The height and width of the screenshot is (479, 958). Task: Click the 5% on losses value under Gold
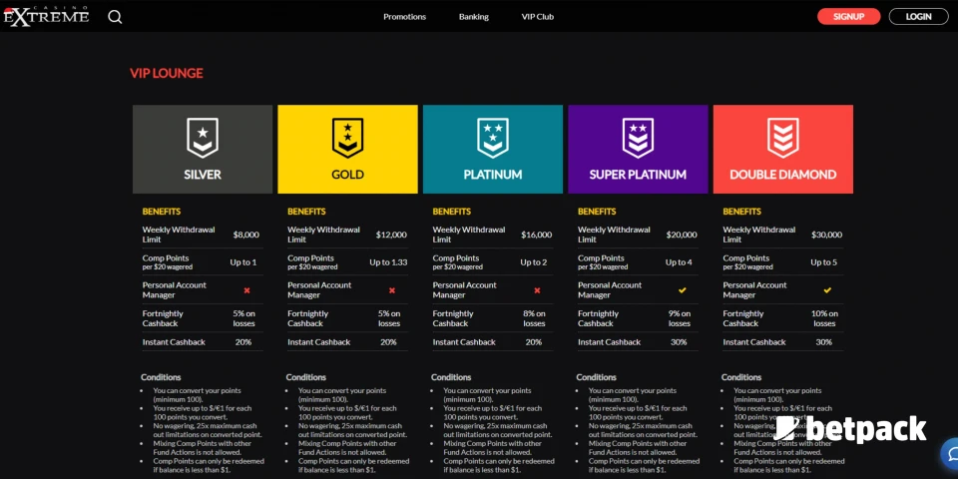[389, 318]
